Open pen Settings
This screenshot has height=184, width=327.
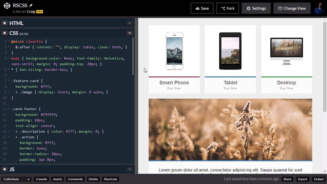[256, 8]
